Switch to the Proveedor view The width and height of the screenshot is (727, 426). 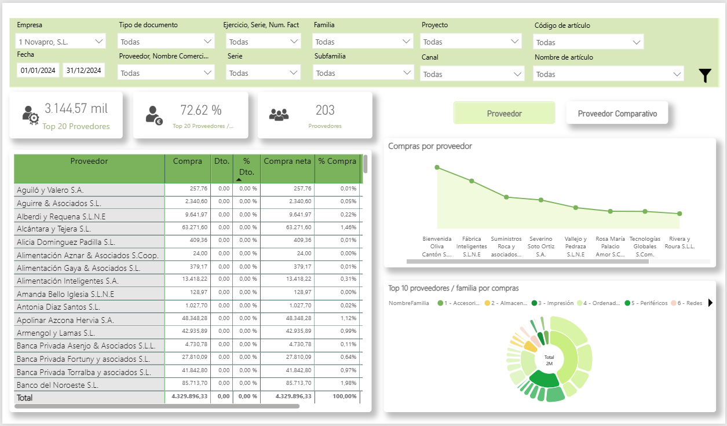tap(504, 113)
